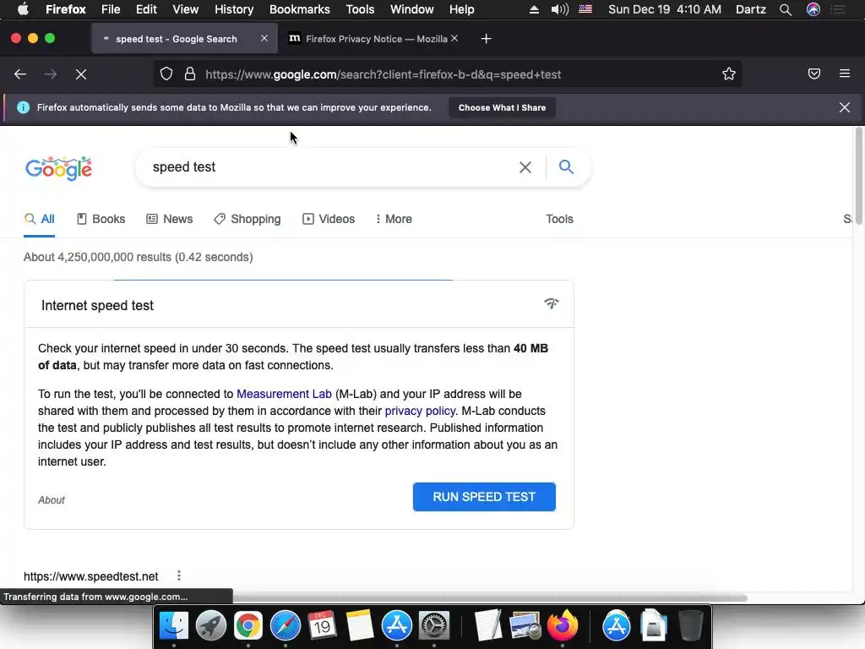The image size is (865, 649).
Task: Clear the search box text
Action: tap(525, 167)
